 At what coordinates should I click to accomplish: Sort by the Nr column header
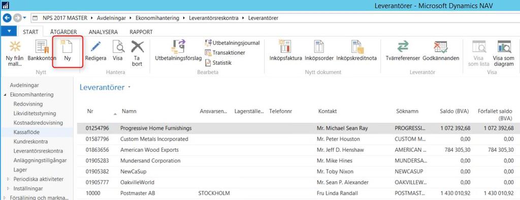click(x=90, y=112)
